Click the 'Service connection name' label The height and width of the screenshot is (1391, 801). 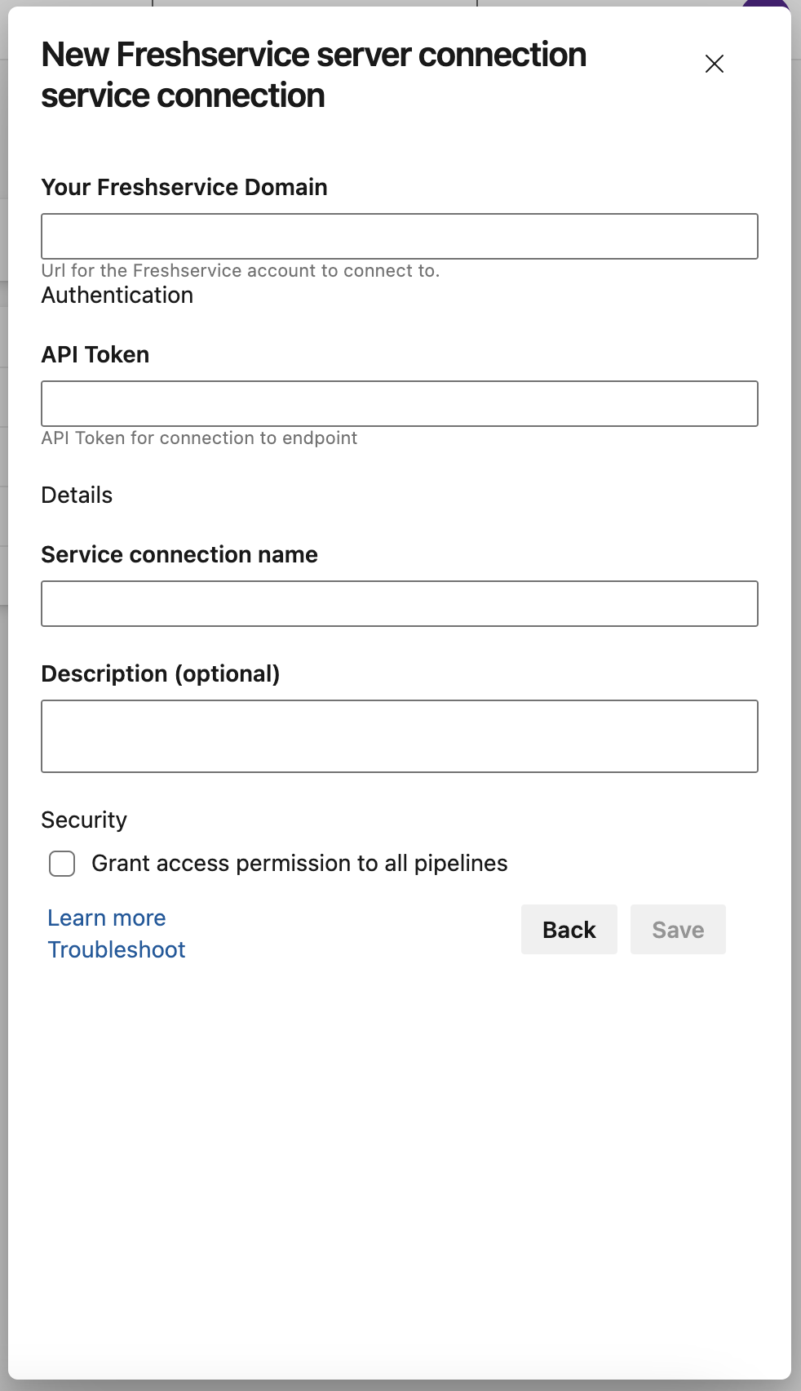(179, 555)
